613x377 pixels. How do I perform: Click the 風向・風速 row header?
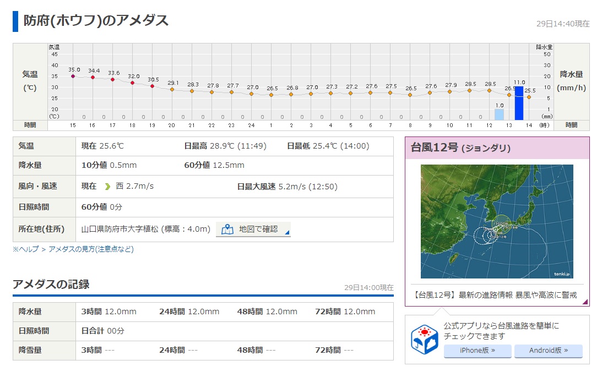click(x=44, y=187)
